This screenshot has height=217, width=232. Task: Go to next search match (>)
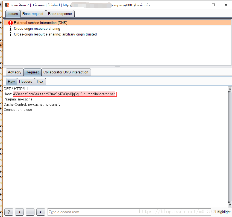41,212
